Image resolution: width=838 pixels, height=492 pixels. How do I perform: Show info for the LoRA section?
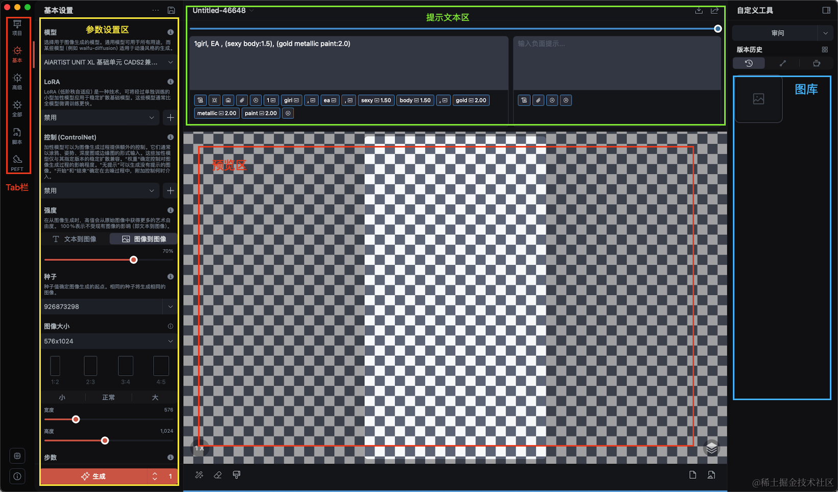[x=170, y=82]
